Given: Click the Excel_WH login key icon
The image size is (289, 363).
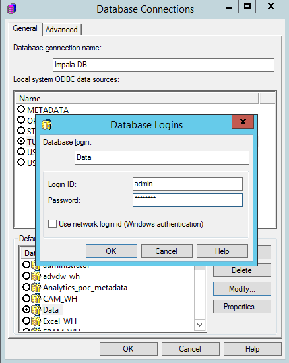Looking at the screenshot, I should [36, 321].
